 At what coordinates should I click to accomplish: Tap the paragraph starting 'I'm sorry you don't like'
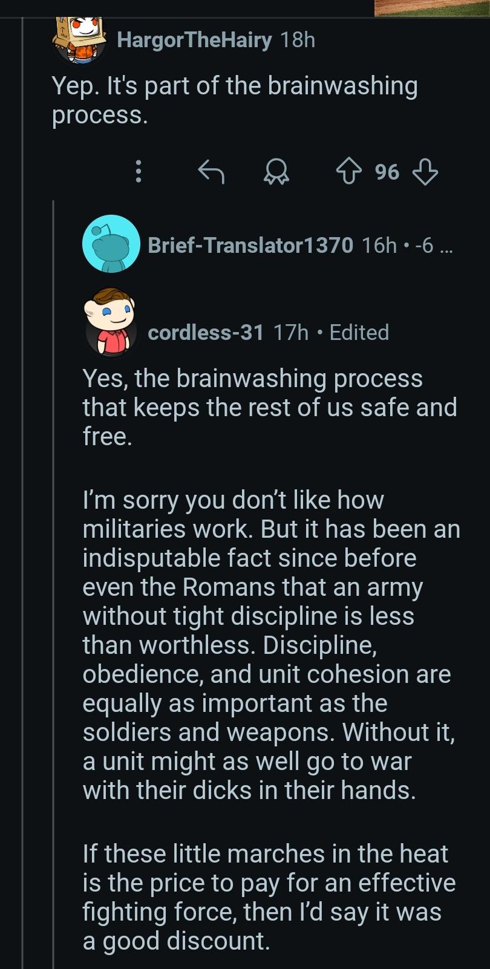tap(272, 645)
